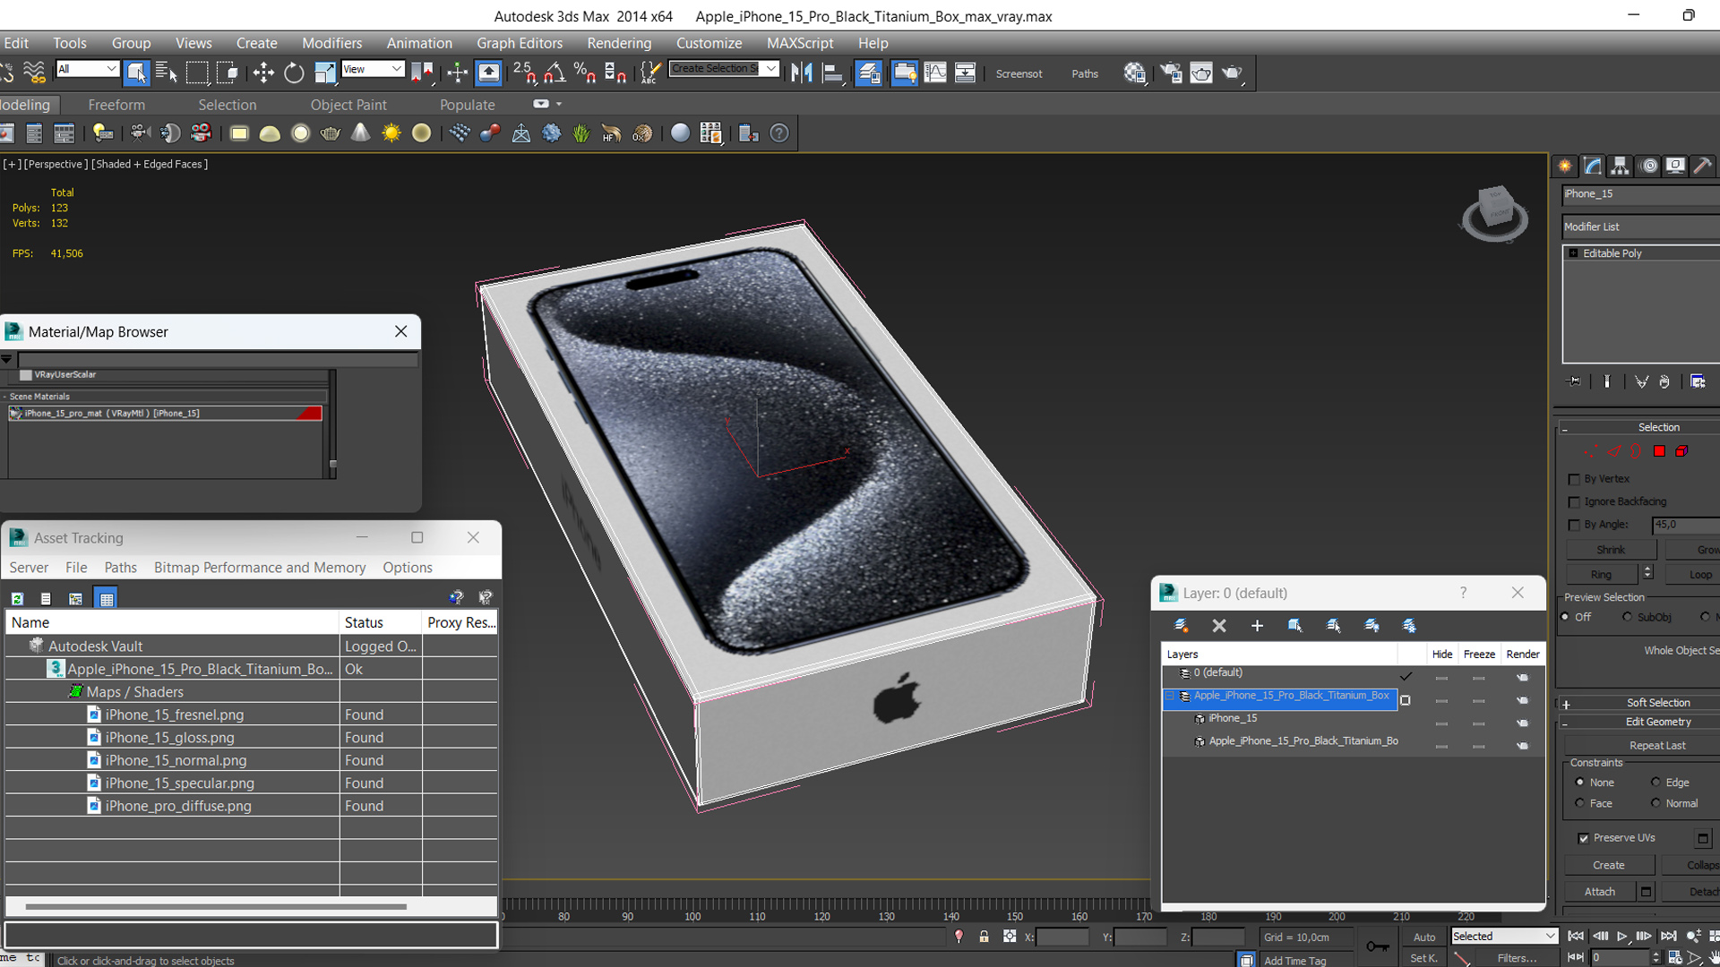
Task: Click Asset Tracking horizontal scrollbar
Action: [x=216, y=907]
